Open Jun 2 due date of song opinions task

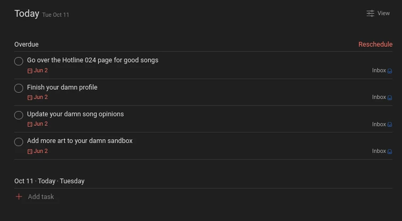tap(40, 124)
